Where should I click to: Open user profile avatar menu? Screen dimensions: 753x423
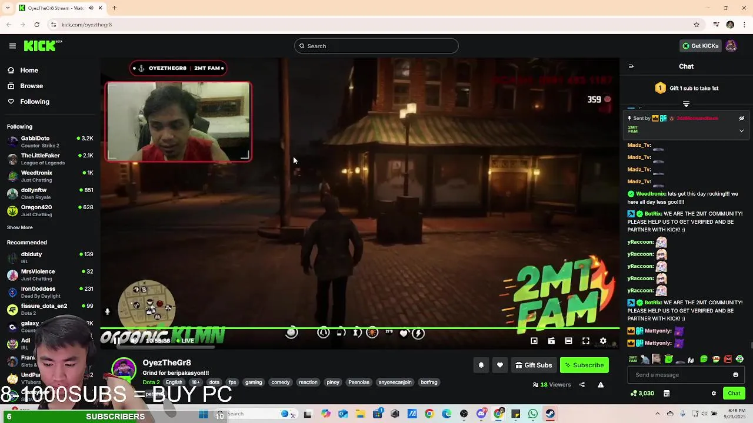pyautogui.click(x=731, y=46)
